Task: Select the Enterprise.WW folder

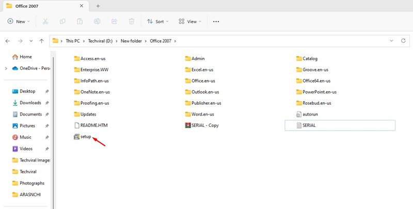Action: tap(91, 70)
